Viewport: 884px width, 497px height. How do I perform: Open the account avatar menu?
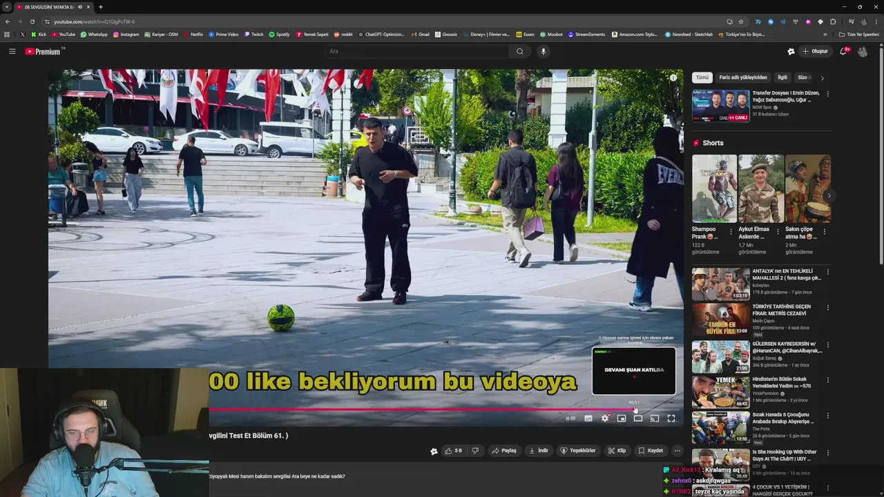pos(863,51)
